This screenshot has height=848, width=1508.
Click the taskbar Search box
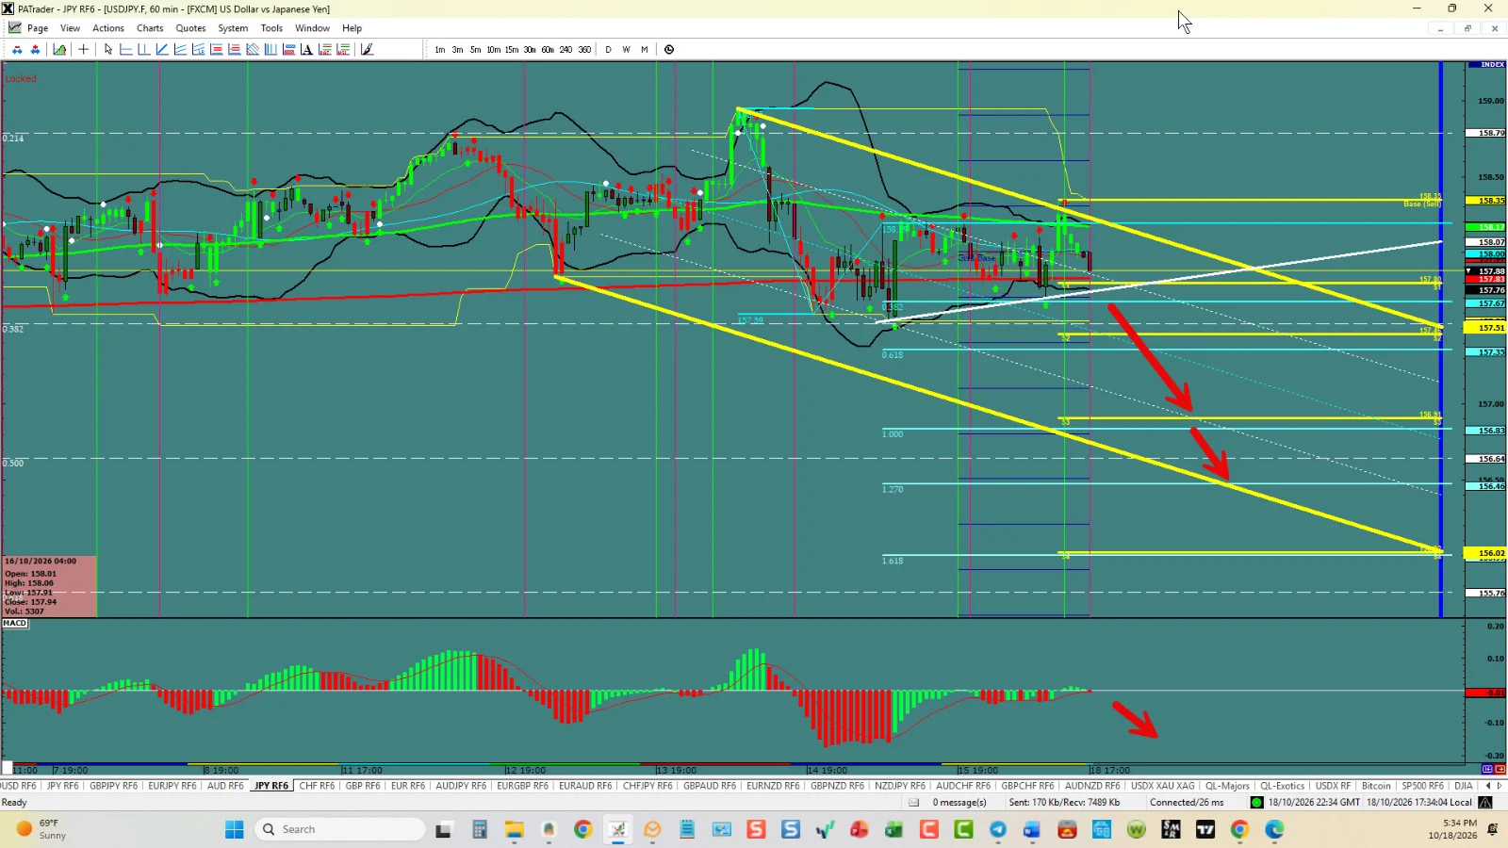(339, 829)
